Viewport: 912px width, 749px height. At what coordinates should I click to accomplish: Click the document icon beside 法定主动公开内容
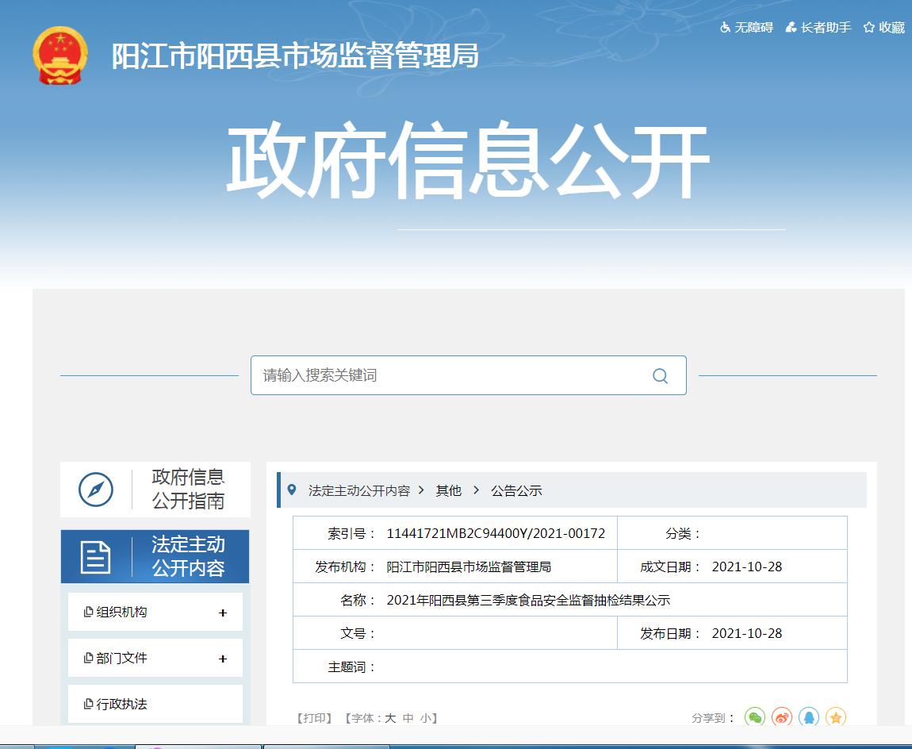click(x=95, y=557)
